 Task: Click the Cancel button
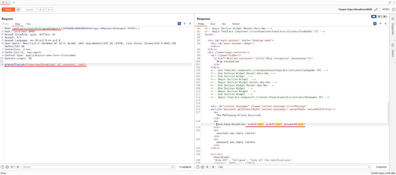coord(29,10)
